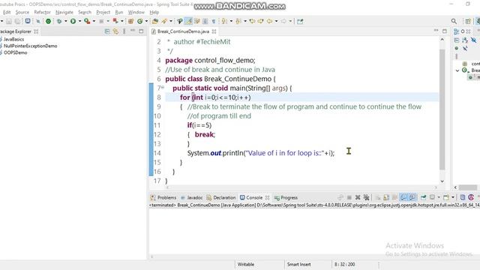Click the Open Type icon in toolbar
Image resolution: width=480 pixels, height=270 pixels.
click(155, 21)
